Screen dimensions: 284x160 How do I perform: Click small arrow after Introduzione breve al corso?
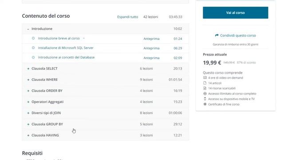point(84,38)
